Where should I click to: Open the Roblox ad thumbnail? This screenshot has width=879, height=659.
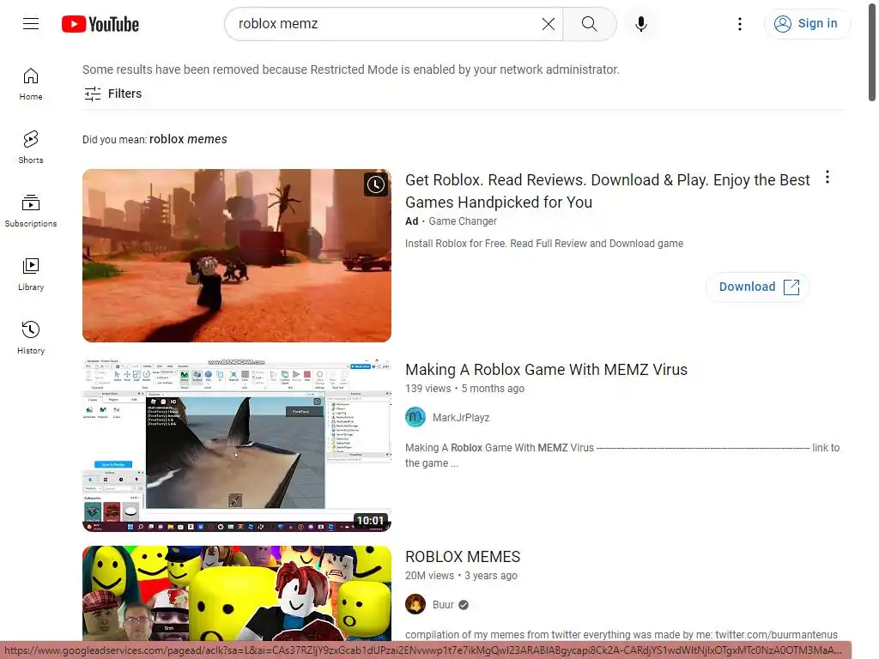237,256
